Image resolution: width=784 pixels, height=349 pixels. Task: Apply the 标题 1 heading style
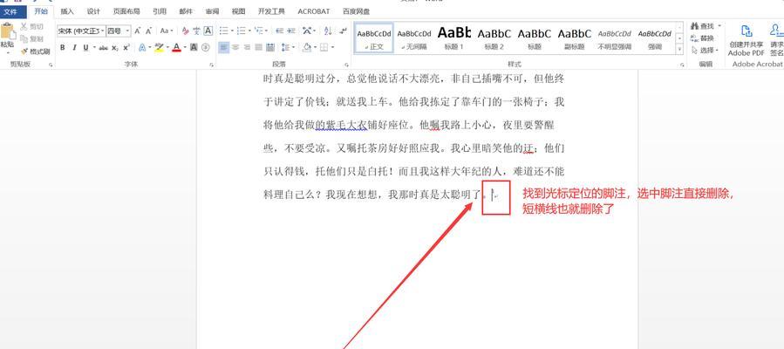[454, 38]
